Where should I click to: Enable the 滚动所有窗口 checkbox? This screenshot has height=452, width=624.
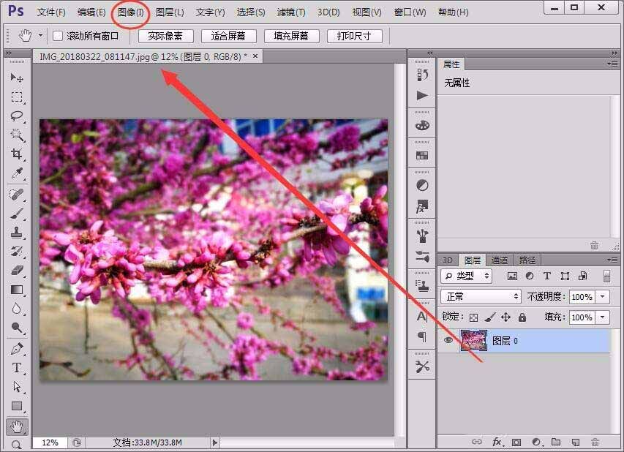click(x=58, y=36)
